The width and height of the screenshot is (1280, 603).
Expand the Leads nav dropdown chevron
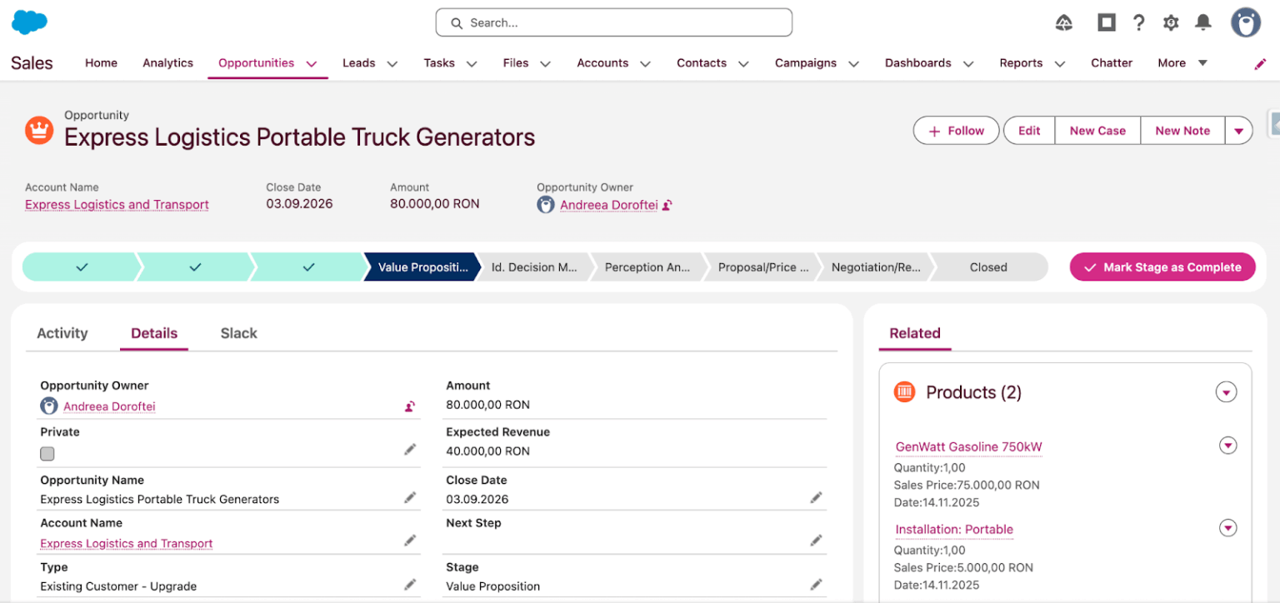(x=392, y=63)
